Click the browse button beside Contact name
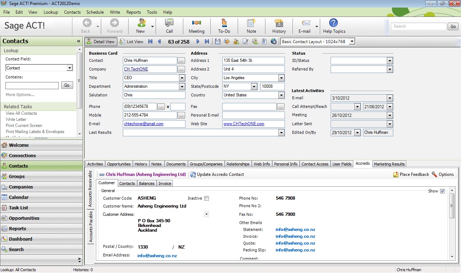The height and width of the screenshot is (273, 461). point(182,60)
